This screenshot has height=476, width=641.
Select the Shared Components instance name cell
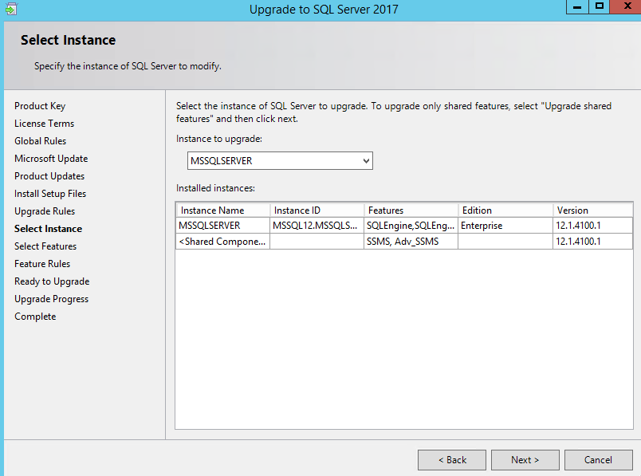223,242
